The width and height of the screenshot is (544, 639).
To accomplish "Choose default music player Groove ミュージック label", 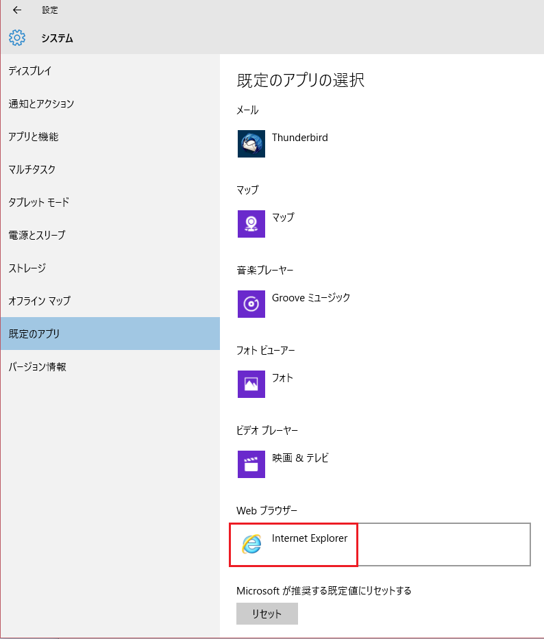I will coord(311,298).
